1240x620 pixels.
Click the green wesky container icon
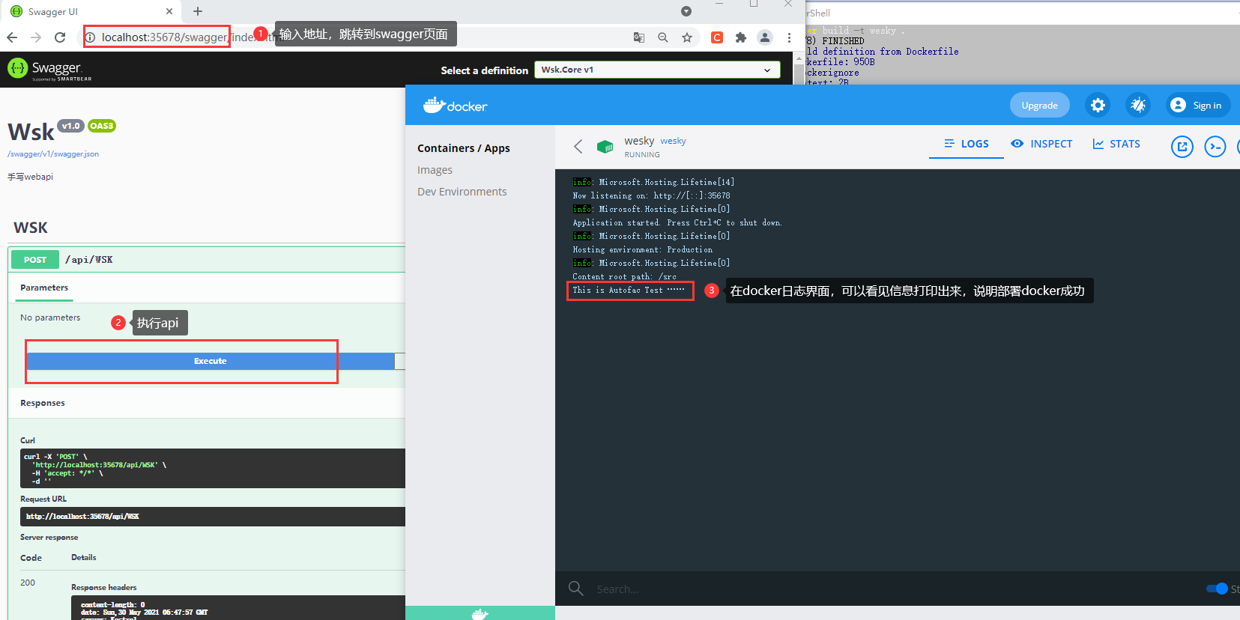click(605, 147)
